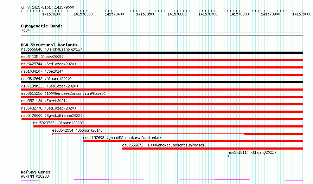
Task: Click the red bar for nsv5571124
Action: (162, 104)
